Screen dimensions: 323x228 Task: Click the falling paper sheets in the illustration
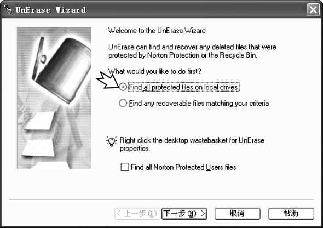39,134
